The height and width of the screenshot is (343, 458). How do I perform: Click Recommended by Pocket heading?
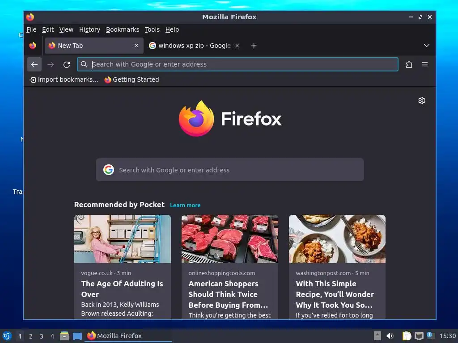pos(119,205)
